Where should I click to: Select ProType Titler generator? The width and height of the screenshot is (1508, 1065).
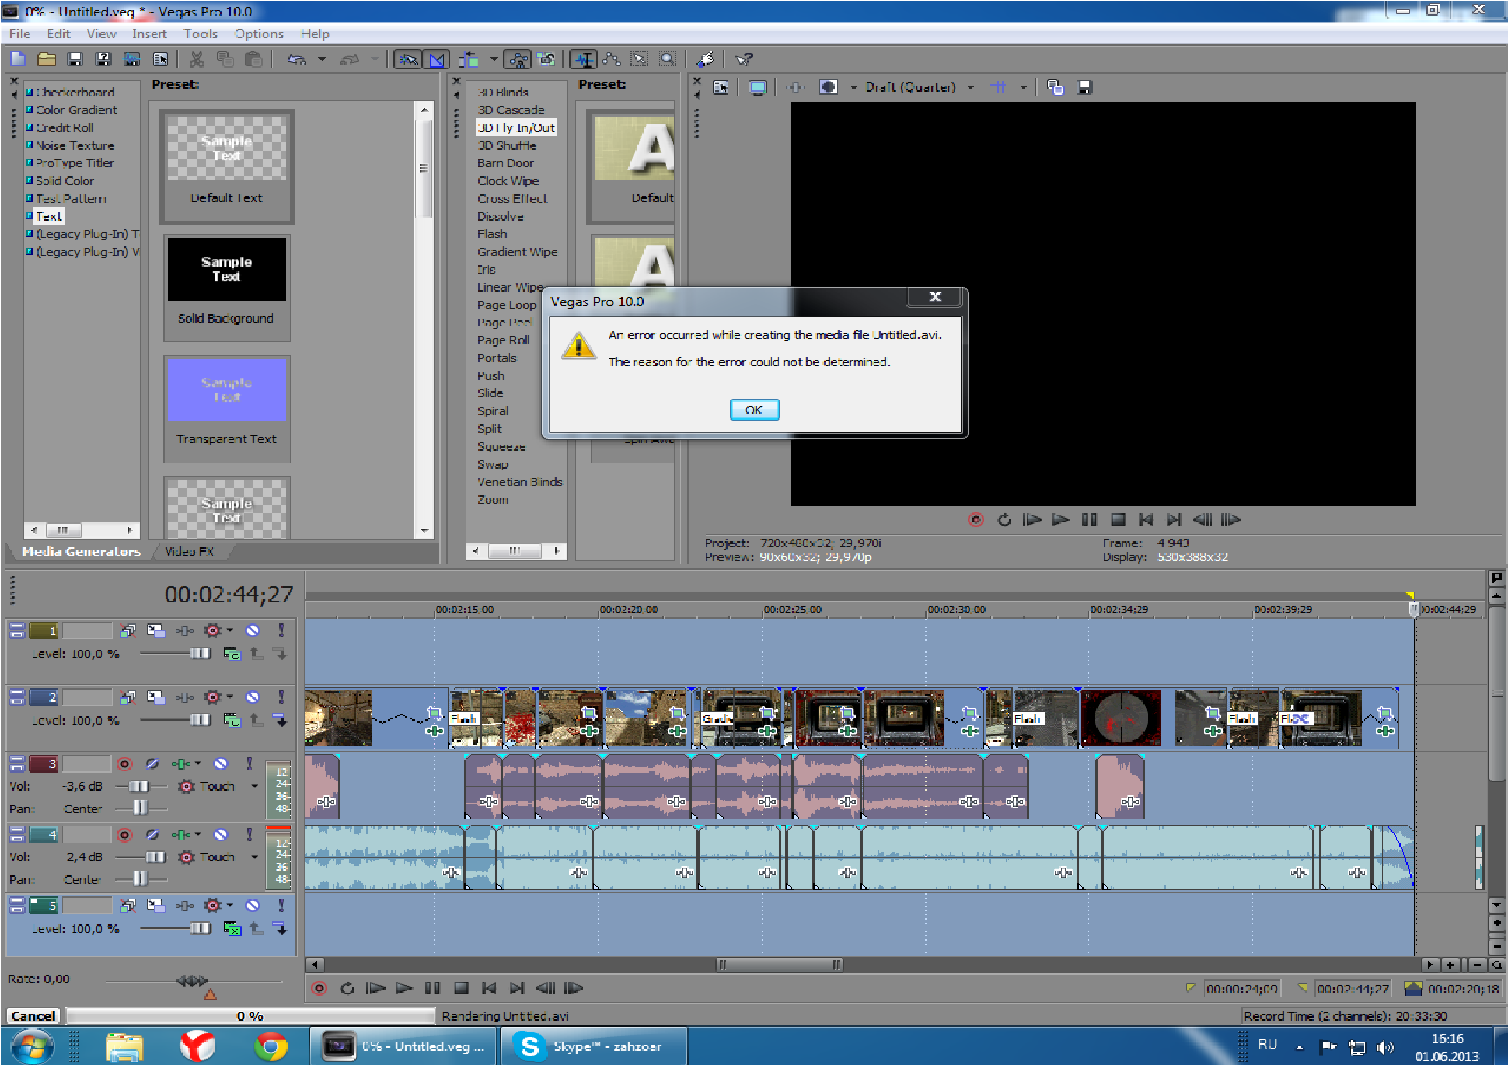(x=75, y=163)
